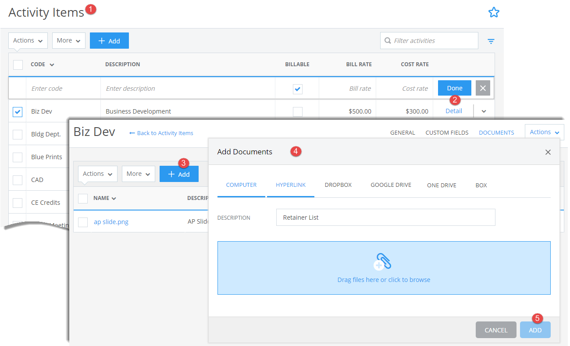This screenshot has height=346, width=570.
Task: Click the search magnifier in Filter activities
Action: (x=387, y=40)
